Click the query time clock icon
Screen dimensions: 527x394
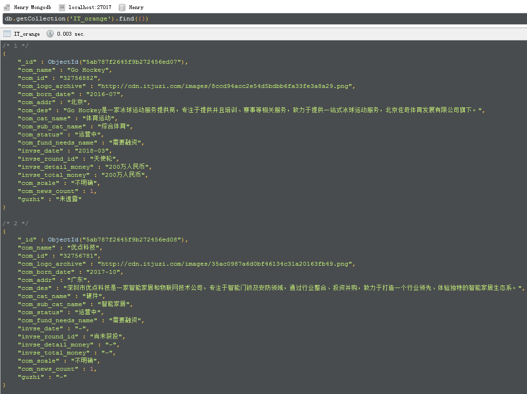tap(50, 34)
